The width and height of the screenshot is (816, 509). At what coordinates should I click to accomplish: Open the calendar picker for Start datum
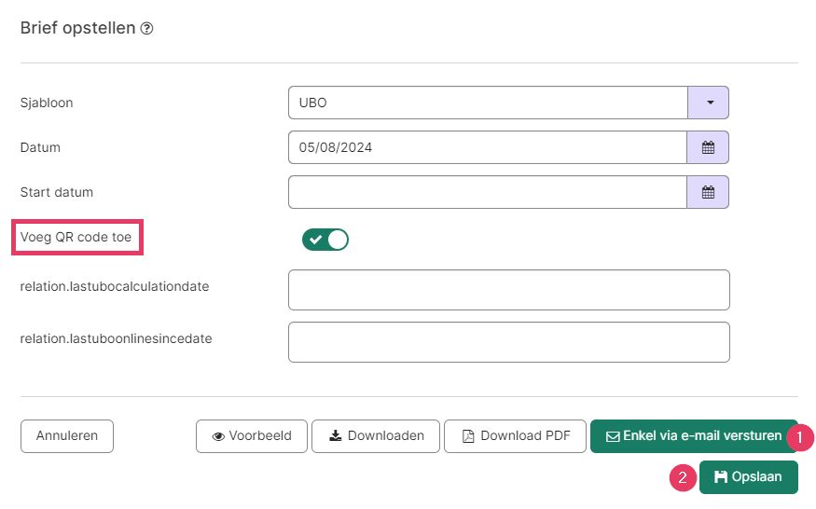point(708,192)
